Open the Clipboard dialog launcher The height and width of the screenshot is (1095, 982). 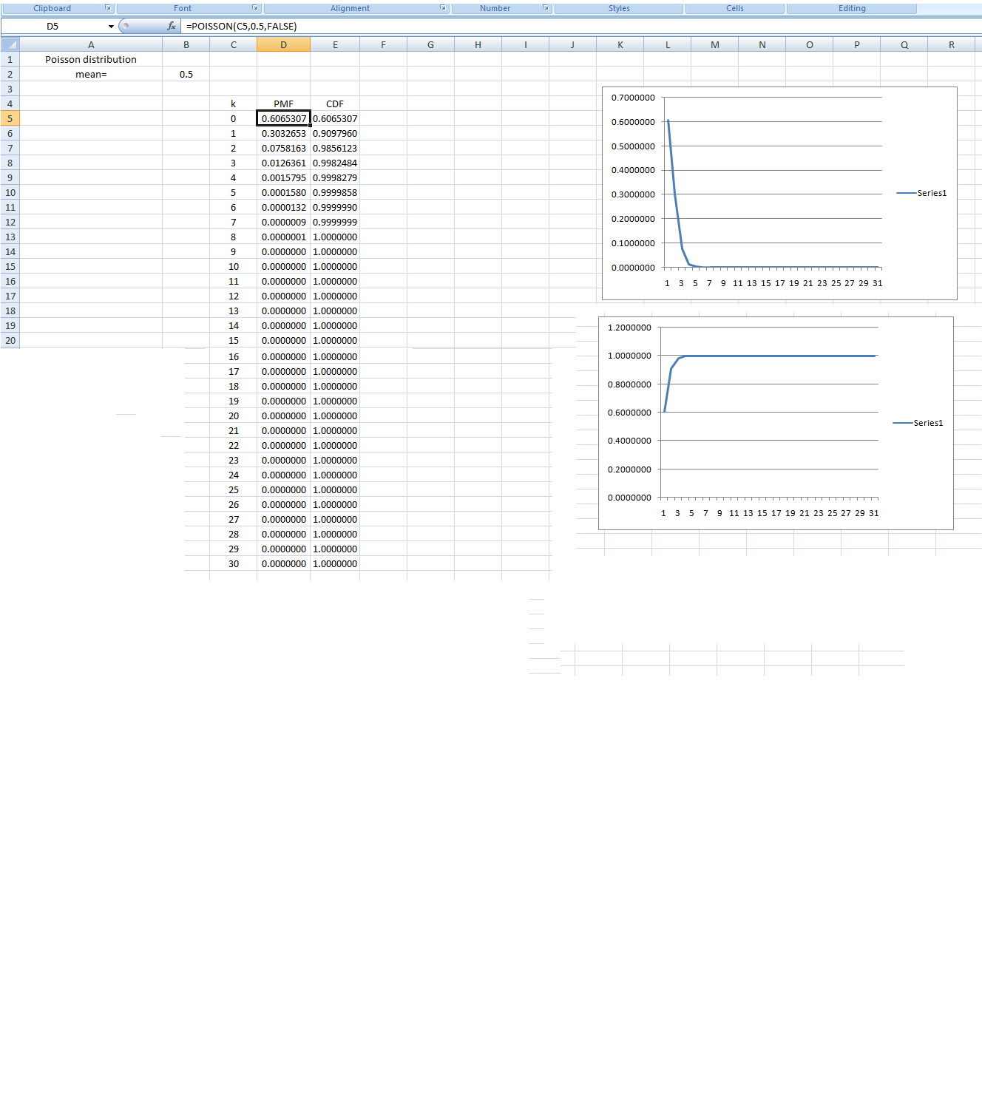[x=108, y=8]
